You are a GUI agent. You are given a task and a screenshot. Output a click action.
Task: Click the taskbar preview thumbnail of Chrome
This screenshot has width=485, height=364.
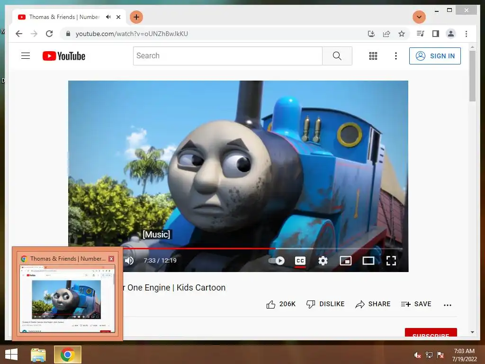point(67,299)
